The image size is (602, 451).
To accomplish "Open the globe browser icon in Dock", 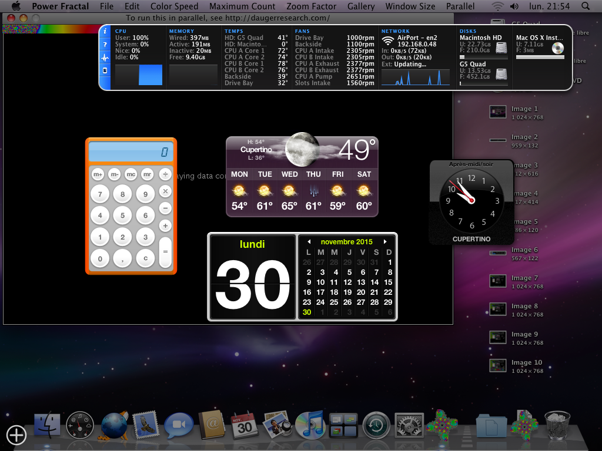I will coord(114,426).
